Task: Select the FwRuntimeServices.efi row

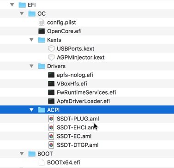Action: 87,92
